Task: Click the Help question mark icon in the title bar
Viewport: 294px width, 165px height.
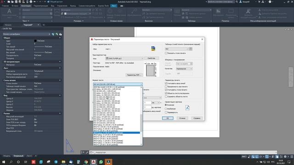Action: pyautogui.click(x=270, y=2)
